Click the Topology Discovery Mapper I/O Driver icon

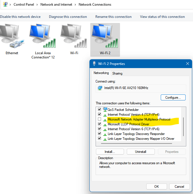point(105,139)
